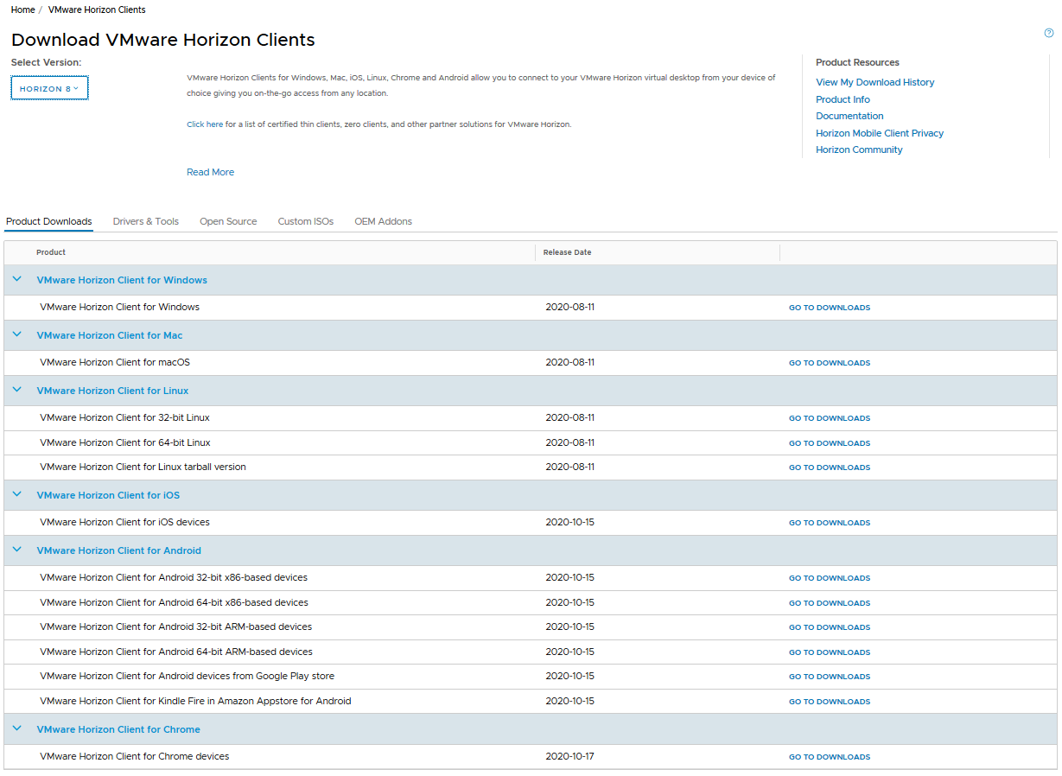Click the 'Product Resources' sidebar heading
Screen dimensions: 1062x776
(x=857, y=62)
